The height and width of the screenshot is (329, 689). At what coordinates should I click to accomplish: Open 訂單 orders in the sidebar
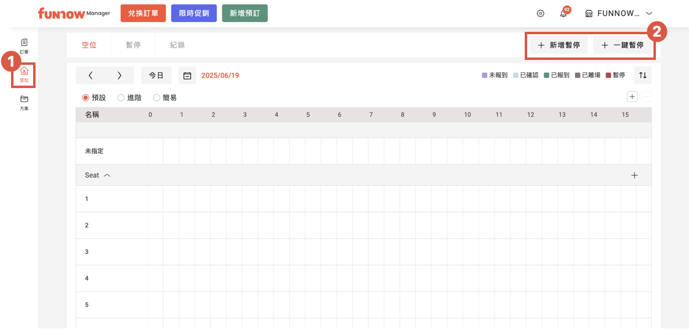[x=24, y=46]
